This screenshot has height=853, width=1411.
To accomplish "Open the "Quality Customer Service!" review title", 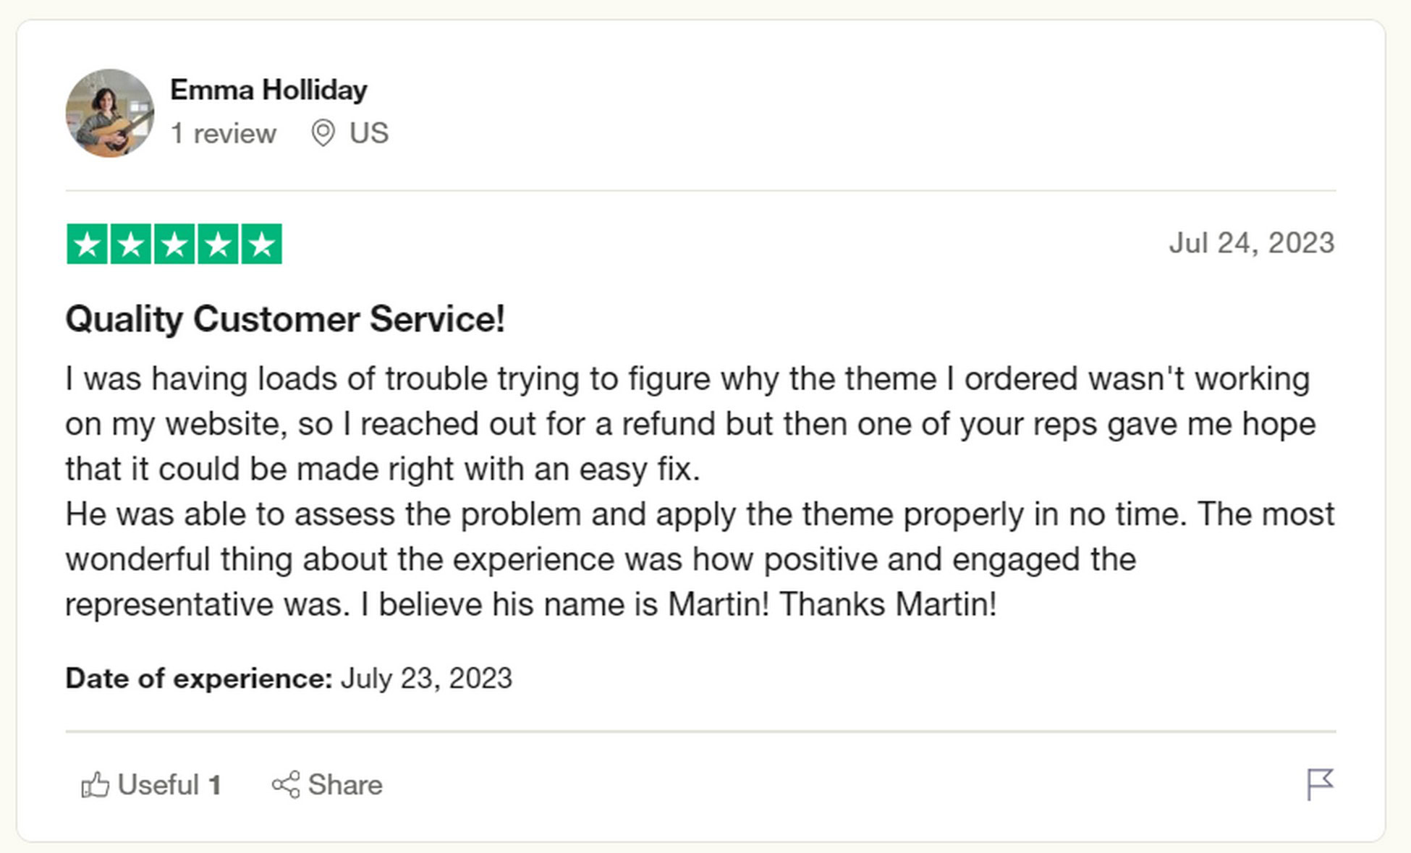I will pos(285,319).
